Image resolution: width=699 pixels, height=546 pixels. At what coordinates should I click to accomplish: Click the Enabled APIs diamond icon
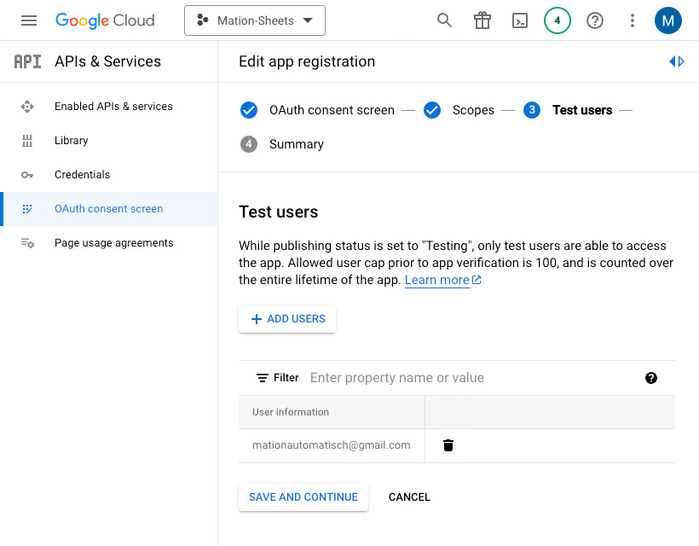[x=27, y=107]
